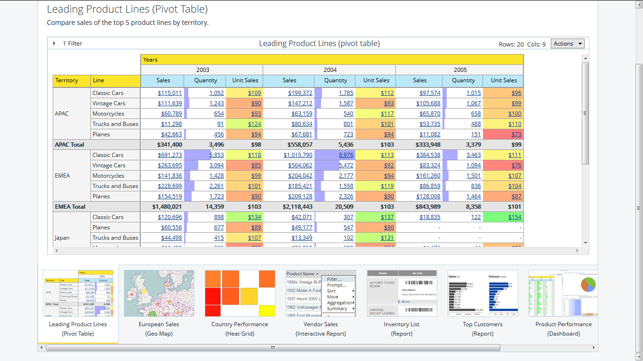643x361 pixels.
Task: Click the APAC Total row label
Action: (69, 145)
